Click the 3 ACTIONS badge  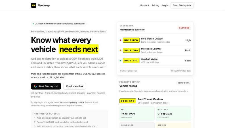tap(184, 28)
